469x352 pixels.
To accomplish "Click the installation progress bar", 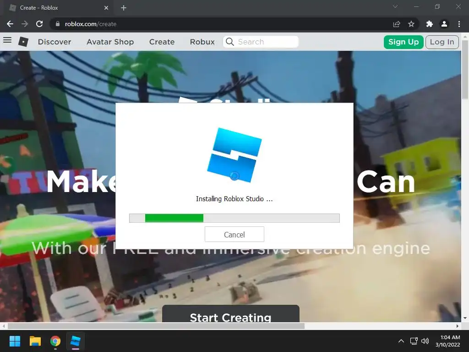I will [234, 218].
